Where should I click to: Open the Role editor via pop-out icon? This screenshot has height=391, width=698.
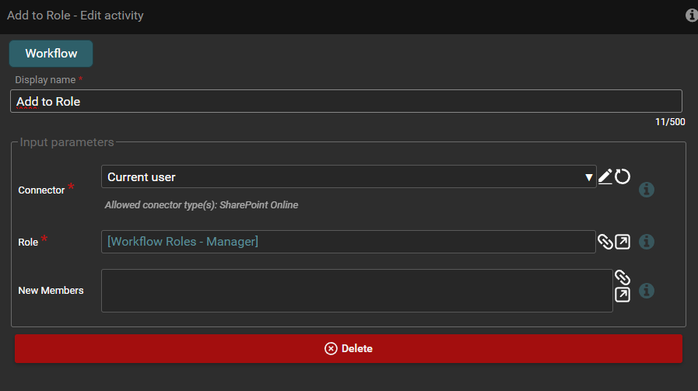[x=623, y=242]
